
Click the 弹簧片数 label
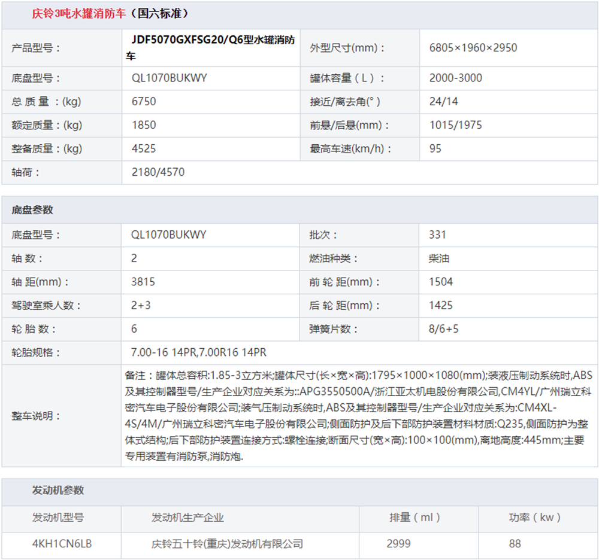point(333,329)
